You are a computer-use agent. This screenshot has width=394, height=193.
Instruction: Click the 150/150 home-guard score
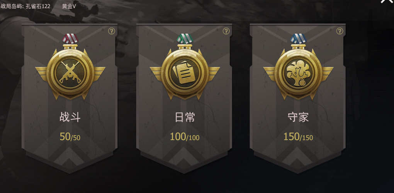click(298, 137)
